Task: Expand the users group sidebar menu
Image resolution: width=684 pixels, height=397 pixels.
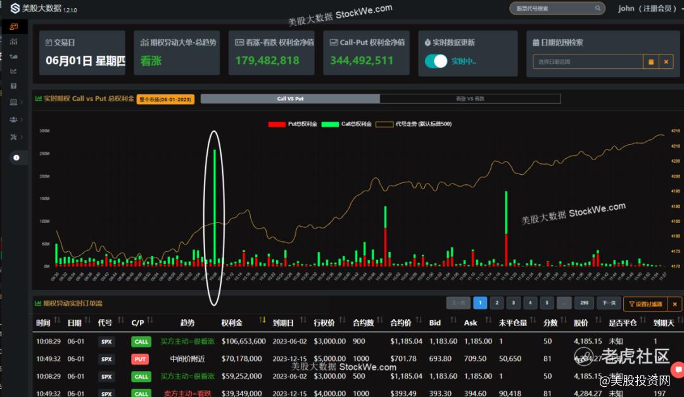Action: (x=15, y=119)
